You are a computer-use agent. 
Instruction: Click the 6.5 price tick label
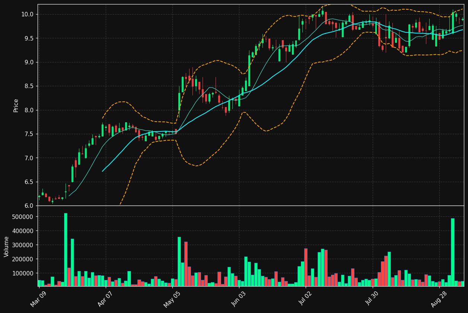click(x=29, y=182)
